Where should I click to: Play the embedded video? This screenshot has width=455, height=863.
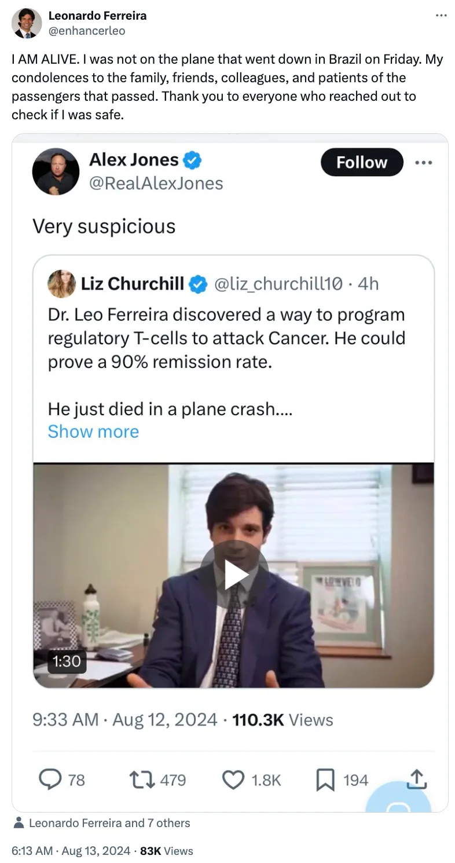point(234,575)
